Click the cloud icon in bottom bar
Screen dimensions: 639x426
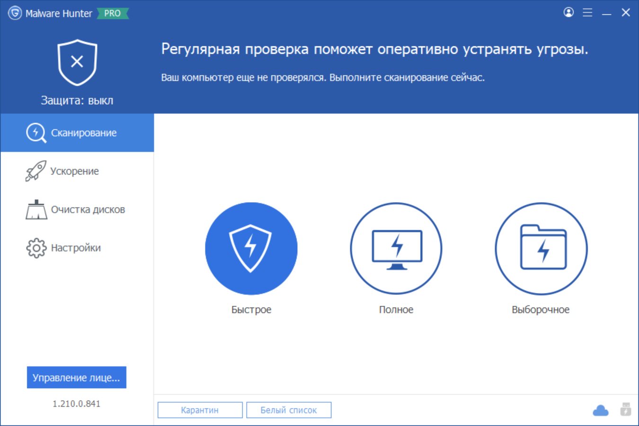[601, 410]
